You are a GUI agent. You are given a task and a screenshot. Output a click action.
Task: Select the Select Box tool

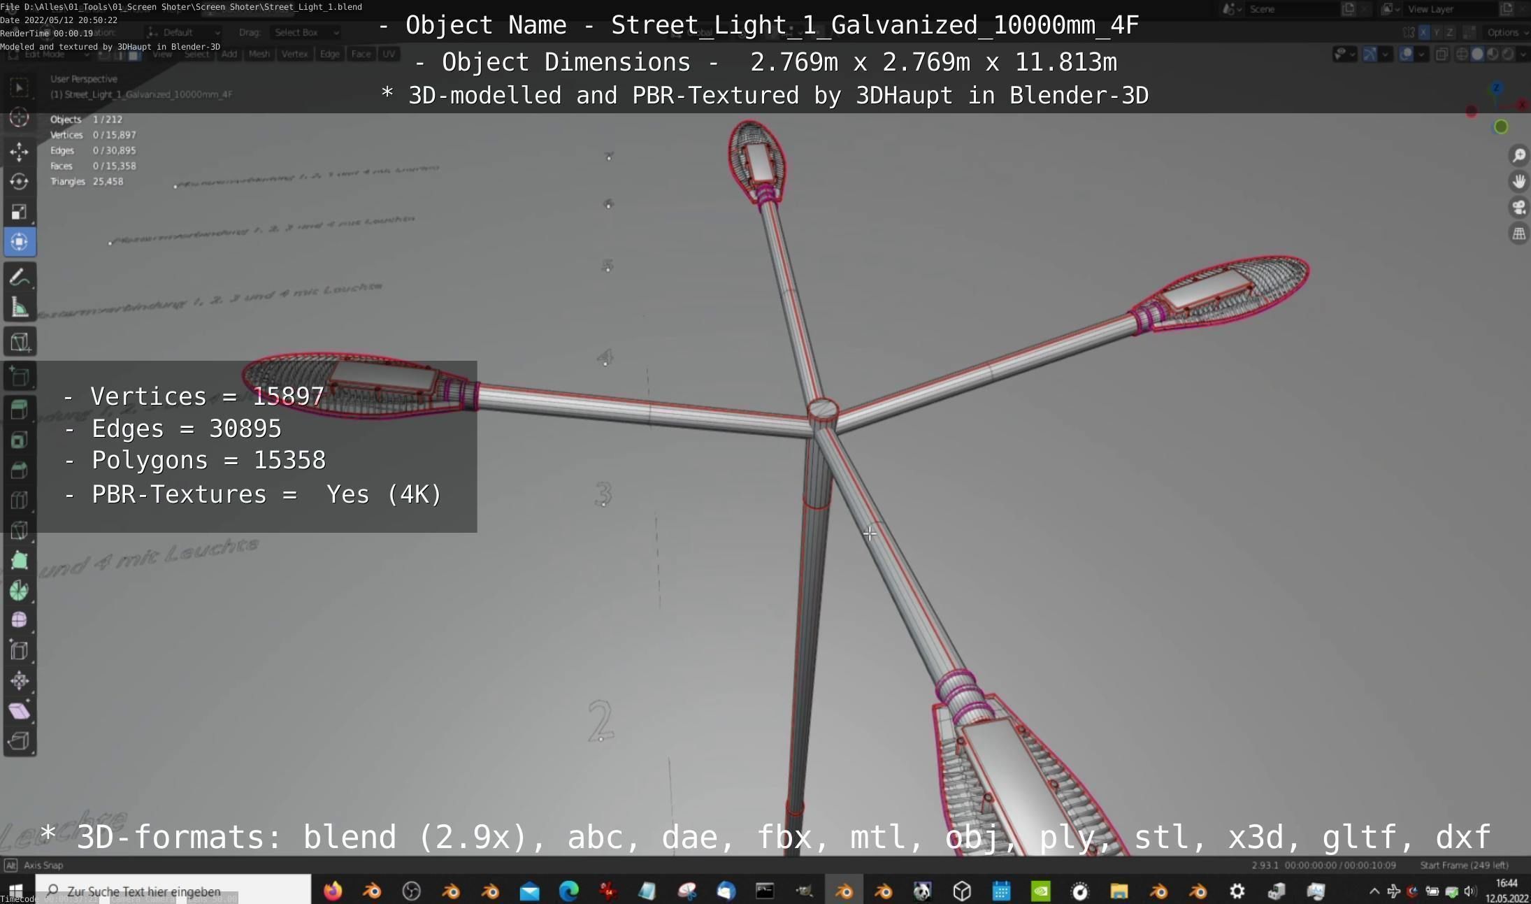tap(19, 87)
